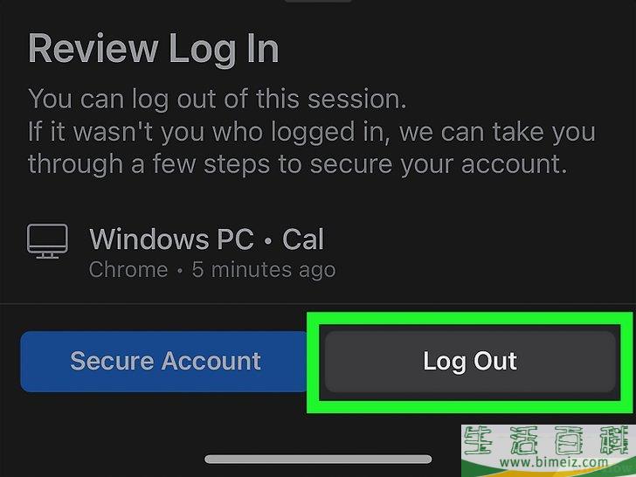Click the Chrome browser label
This screenshot has height=477, width=636.
(128, 270)
